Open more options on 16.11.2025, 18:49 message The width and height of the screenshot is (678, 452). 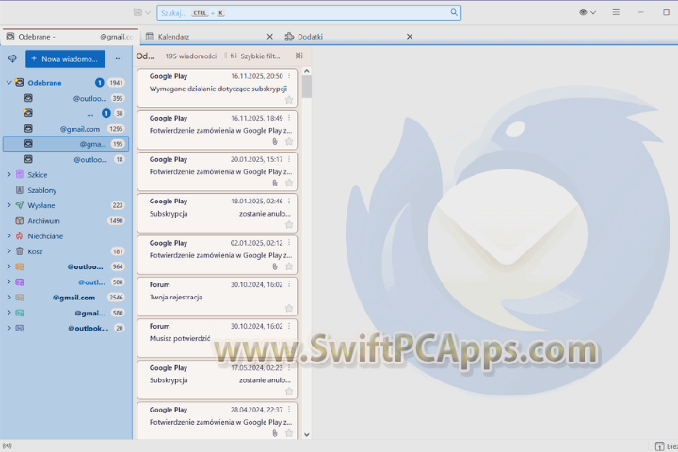coord(289,118)
